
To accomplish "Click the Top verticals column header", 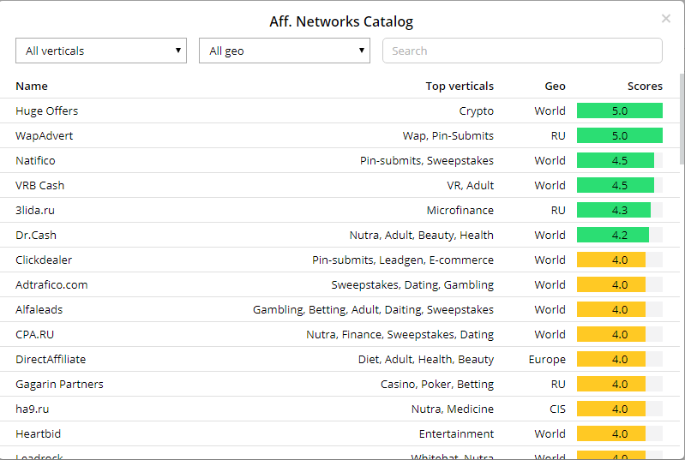I will (x=460, y=86).
